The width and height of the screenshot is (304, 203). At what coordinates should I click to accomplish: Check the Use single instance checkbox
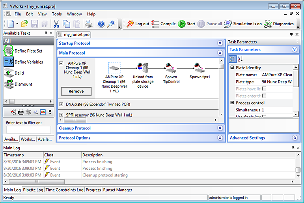264,116
